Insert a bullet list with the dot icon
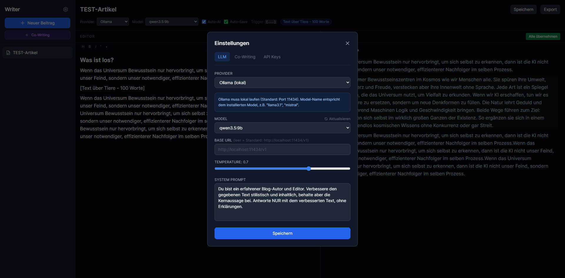 (x=106, y=47)
